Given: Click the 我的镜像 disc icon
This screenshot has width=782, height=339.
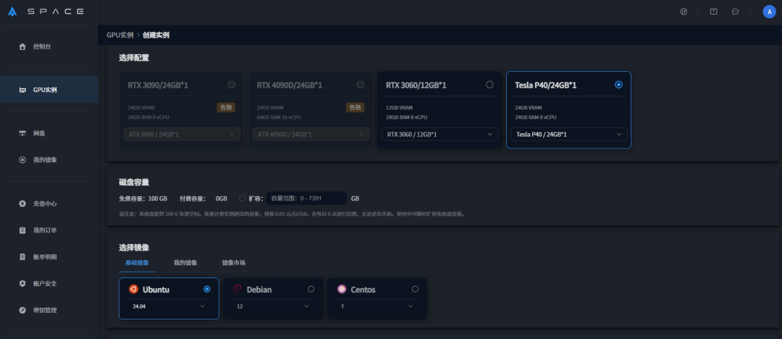Looking at the screenshot, I should 22,160.
